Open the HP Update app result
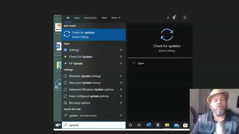Screen dimensions: 239x134 click(x=94, y=63)
